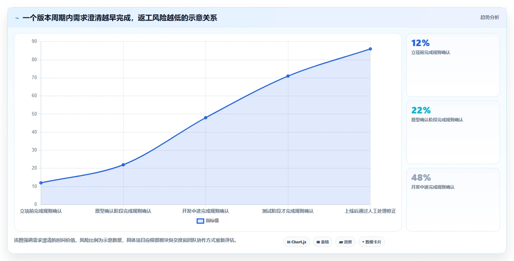The height and width of the screenshot is (261, 514).
Task: Click the 48% card value
Action: tap(421, 178)
